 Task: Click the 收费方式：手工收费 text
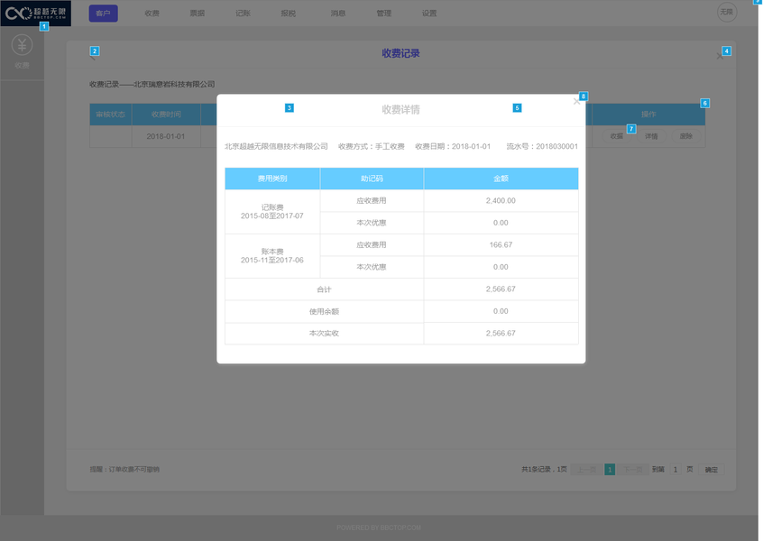[x=372, y=146]
